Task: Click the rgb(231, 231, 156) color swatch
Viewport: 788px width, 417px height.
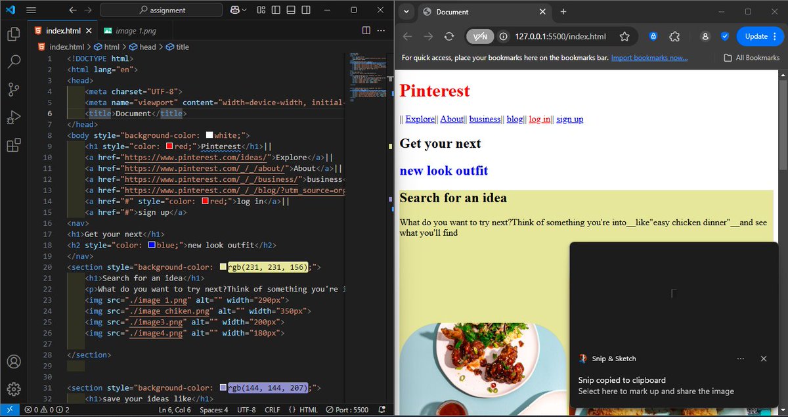Action: click(x=223, y=267)
